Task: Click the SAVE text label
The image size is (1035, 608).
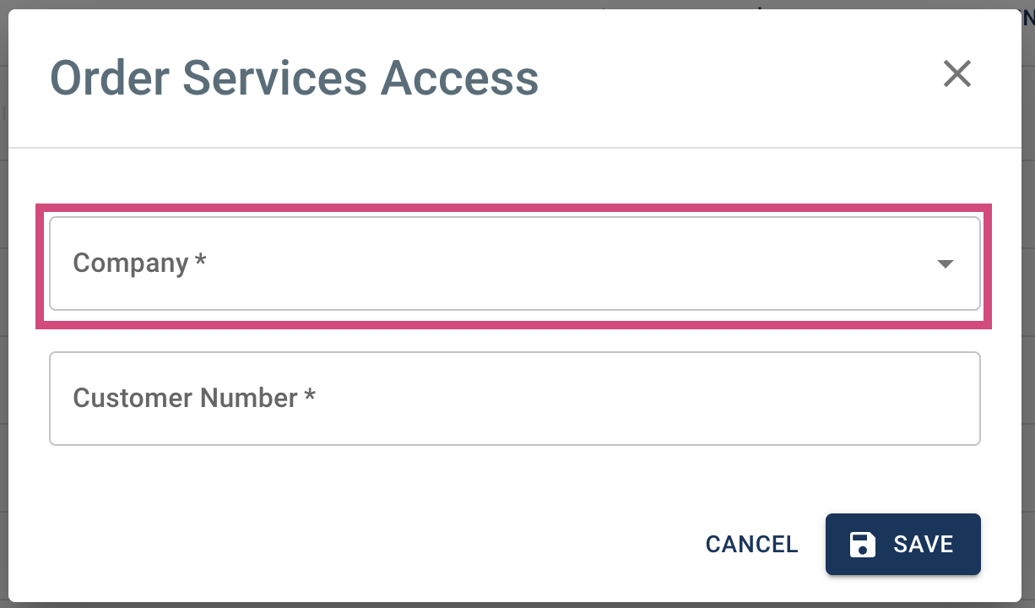Action: (924, 545)
